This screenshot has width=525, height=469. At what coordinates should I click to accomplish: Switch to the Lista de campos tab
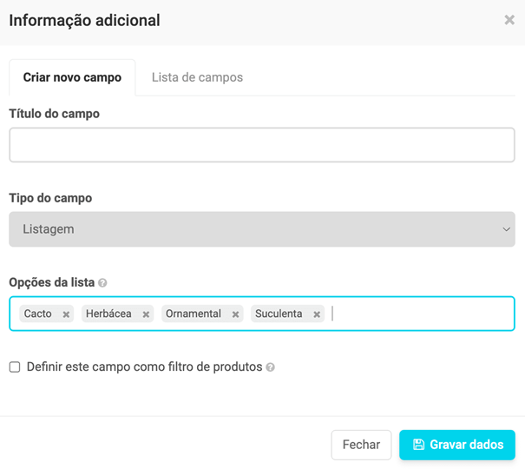tap(197, 77)
